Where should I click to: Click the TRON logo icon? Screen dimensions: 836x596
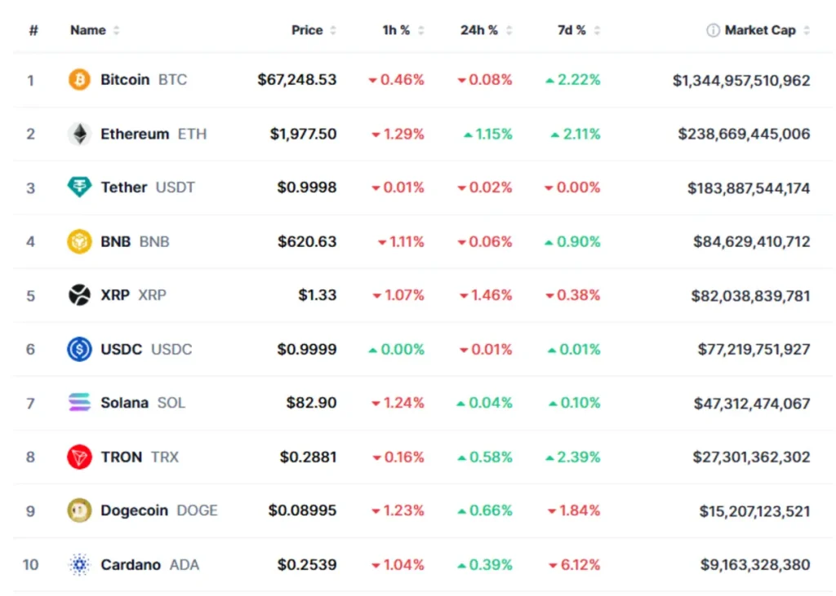79,457
